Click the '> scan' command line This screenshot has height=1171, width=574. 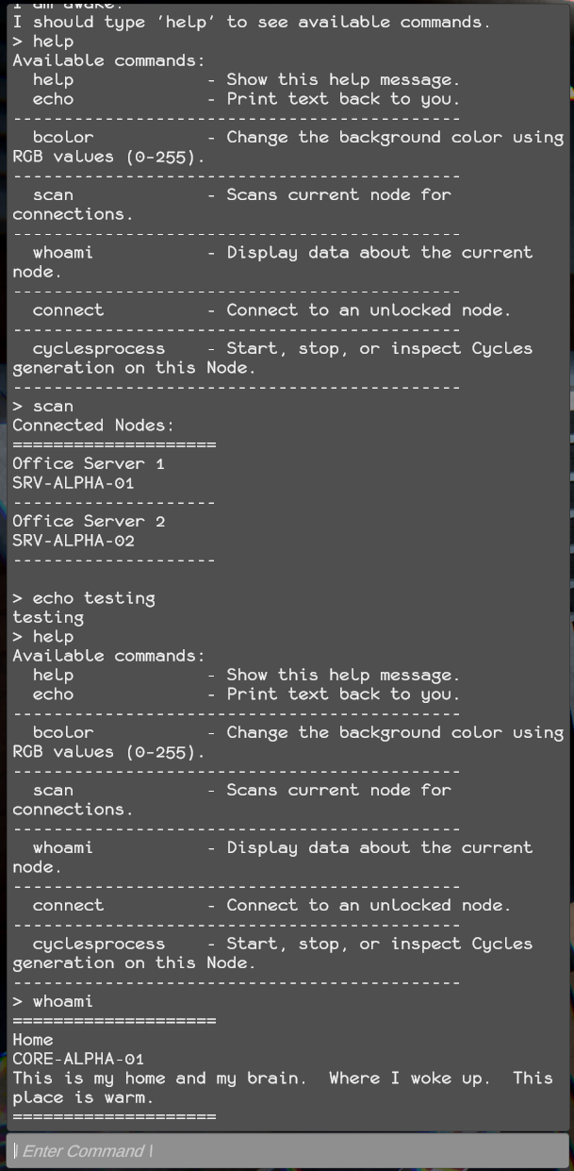(x=42, y=406)
